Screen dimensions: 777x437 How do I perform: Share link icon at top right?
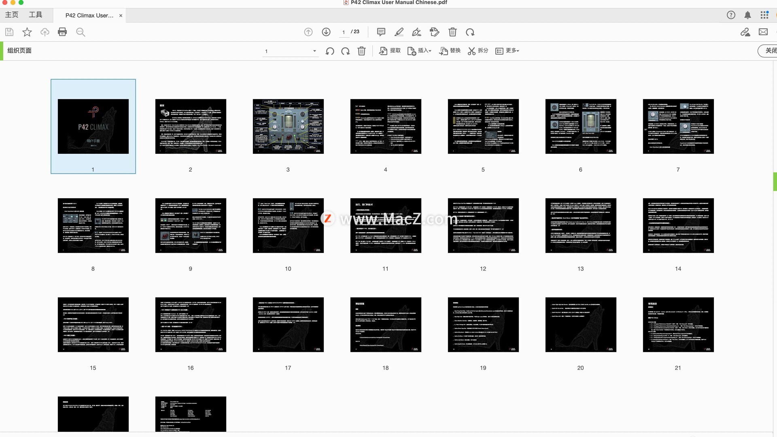(745, 32)
